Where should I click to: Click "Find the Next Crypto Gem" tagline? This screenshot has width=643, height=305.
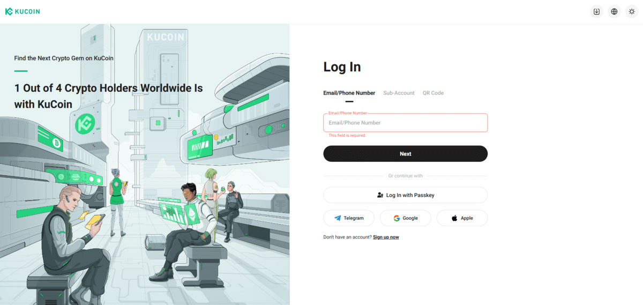click(x=64, y=58)
